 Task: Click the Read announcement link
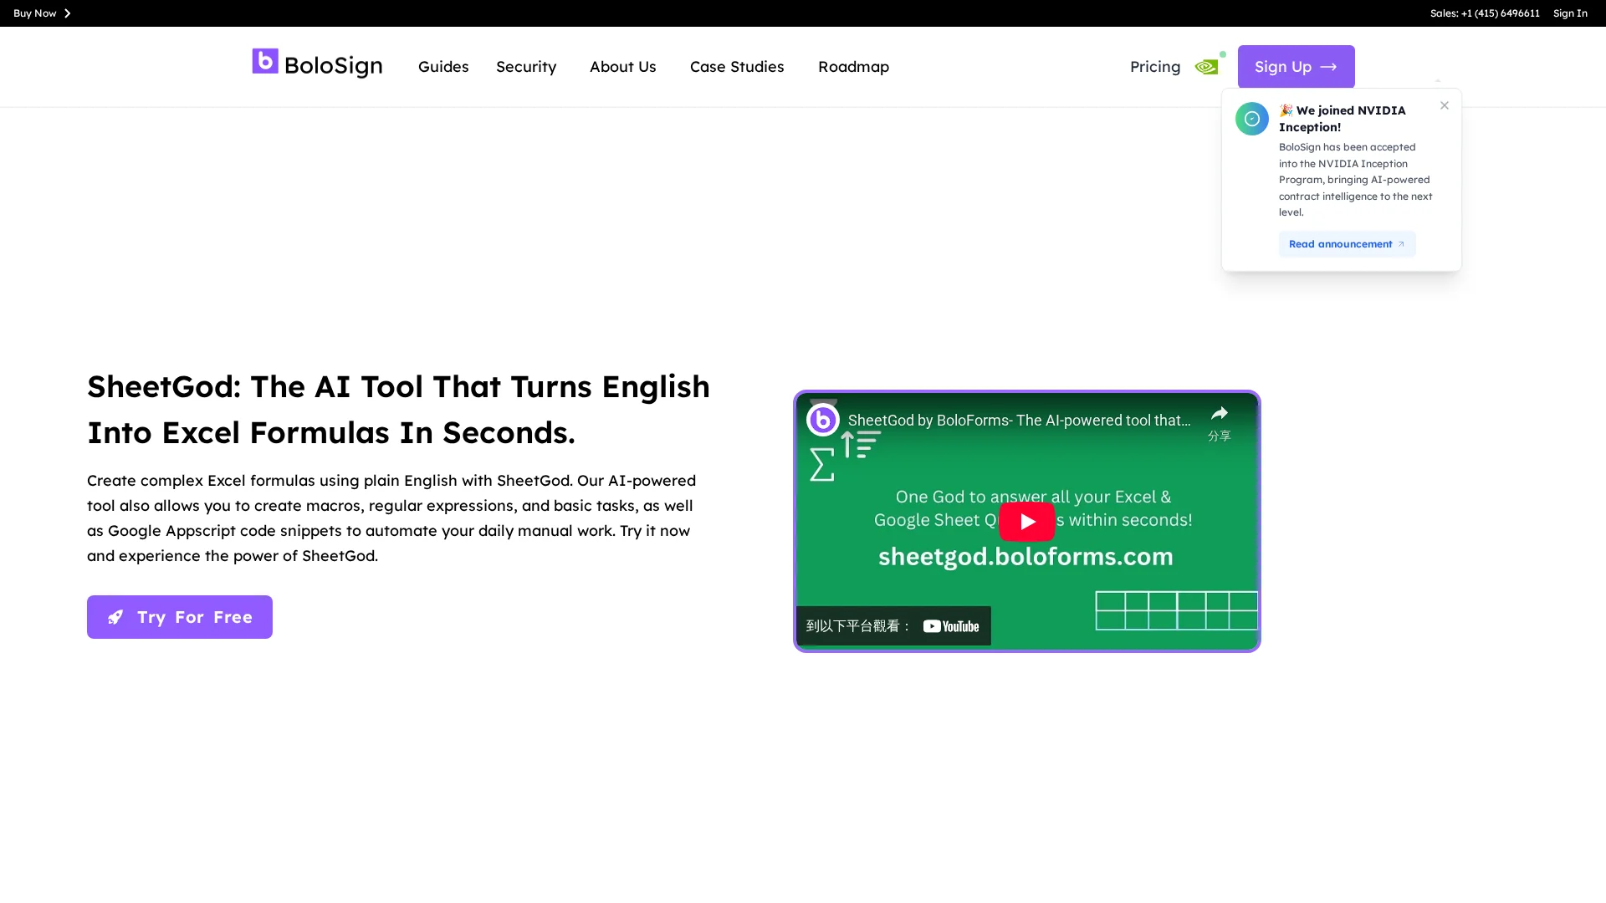1346,244
